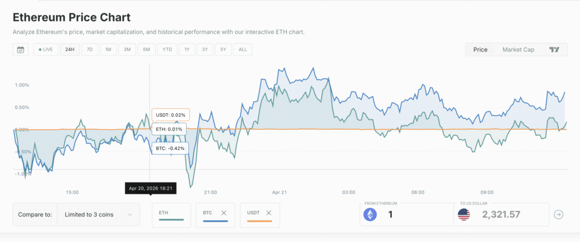Show ALL price history
580x242 pixels.
coord(242,49)
